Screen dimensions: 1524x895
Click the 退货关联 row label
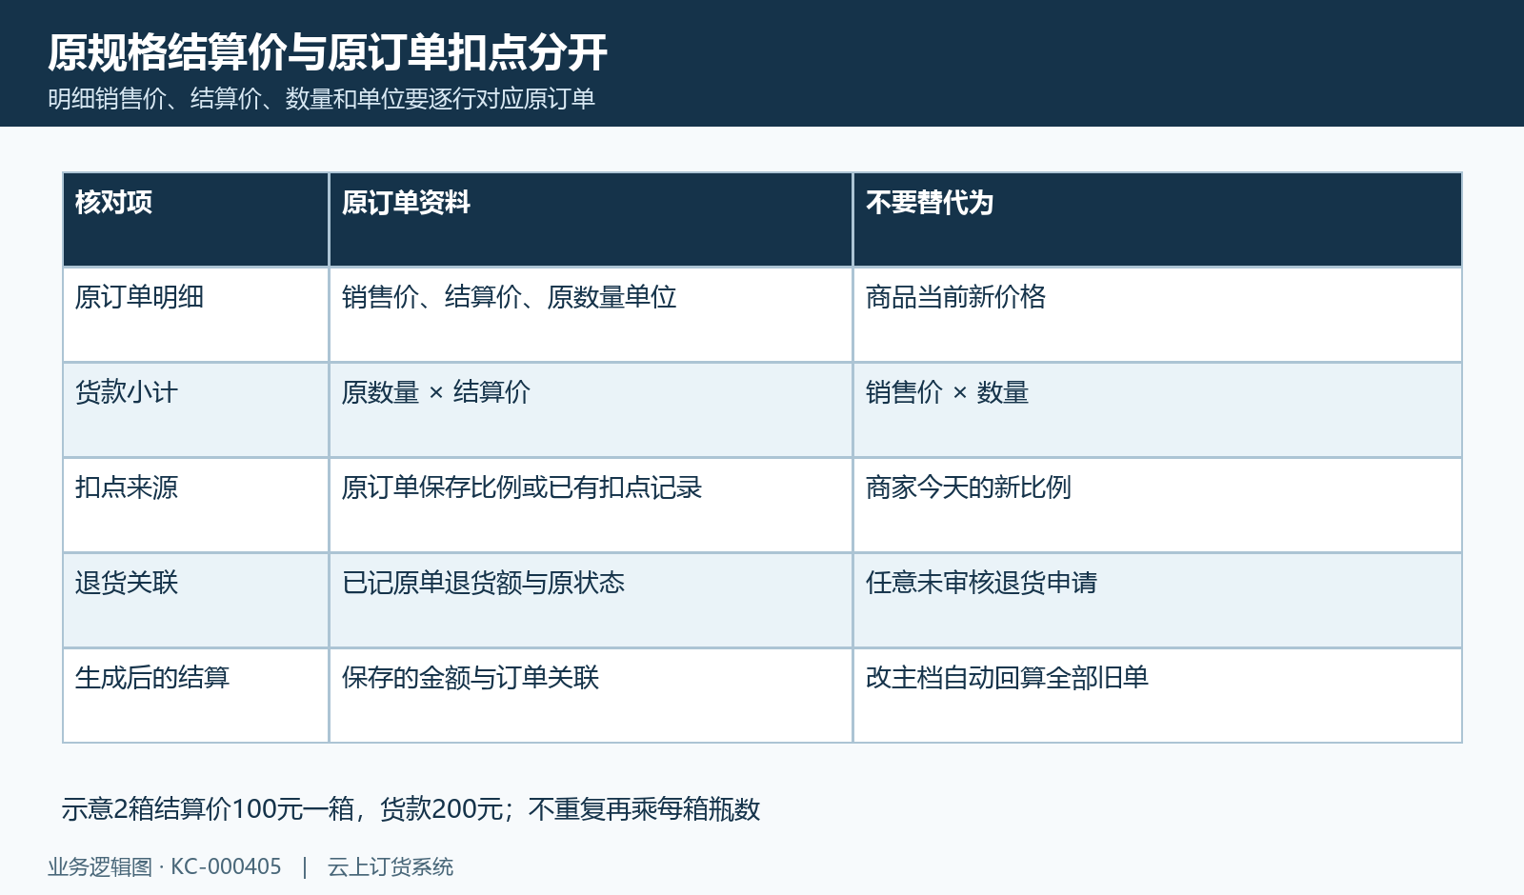point(196,601)
